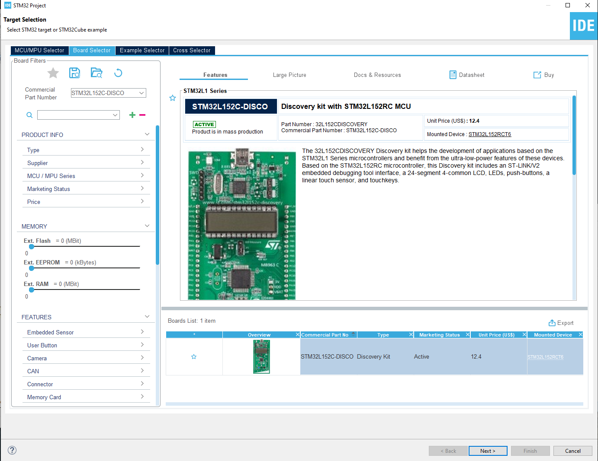Enable the favorites filter star in Board Filters

pos(53,73)
